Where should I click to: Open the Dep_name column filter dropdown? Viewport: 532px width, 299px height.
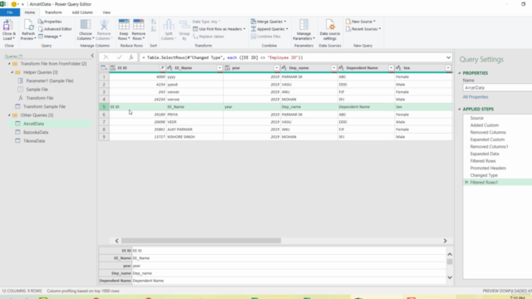click(x=333, y=68)
